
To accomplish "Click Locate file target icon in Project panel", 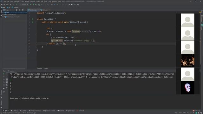I will (x=16, y=10).
